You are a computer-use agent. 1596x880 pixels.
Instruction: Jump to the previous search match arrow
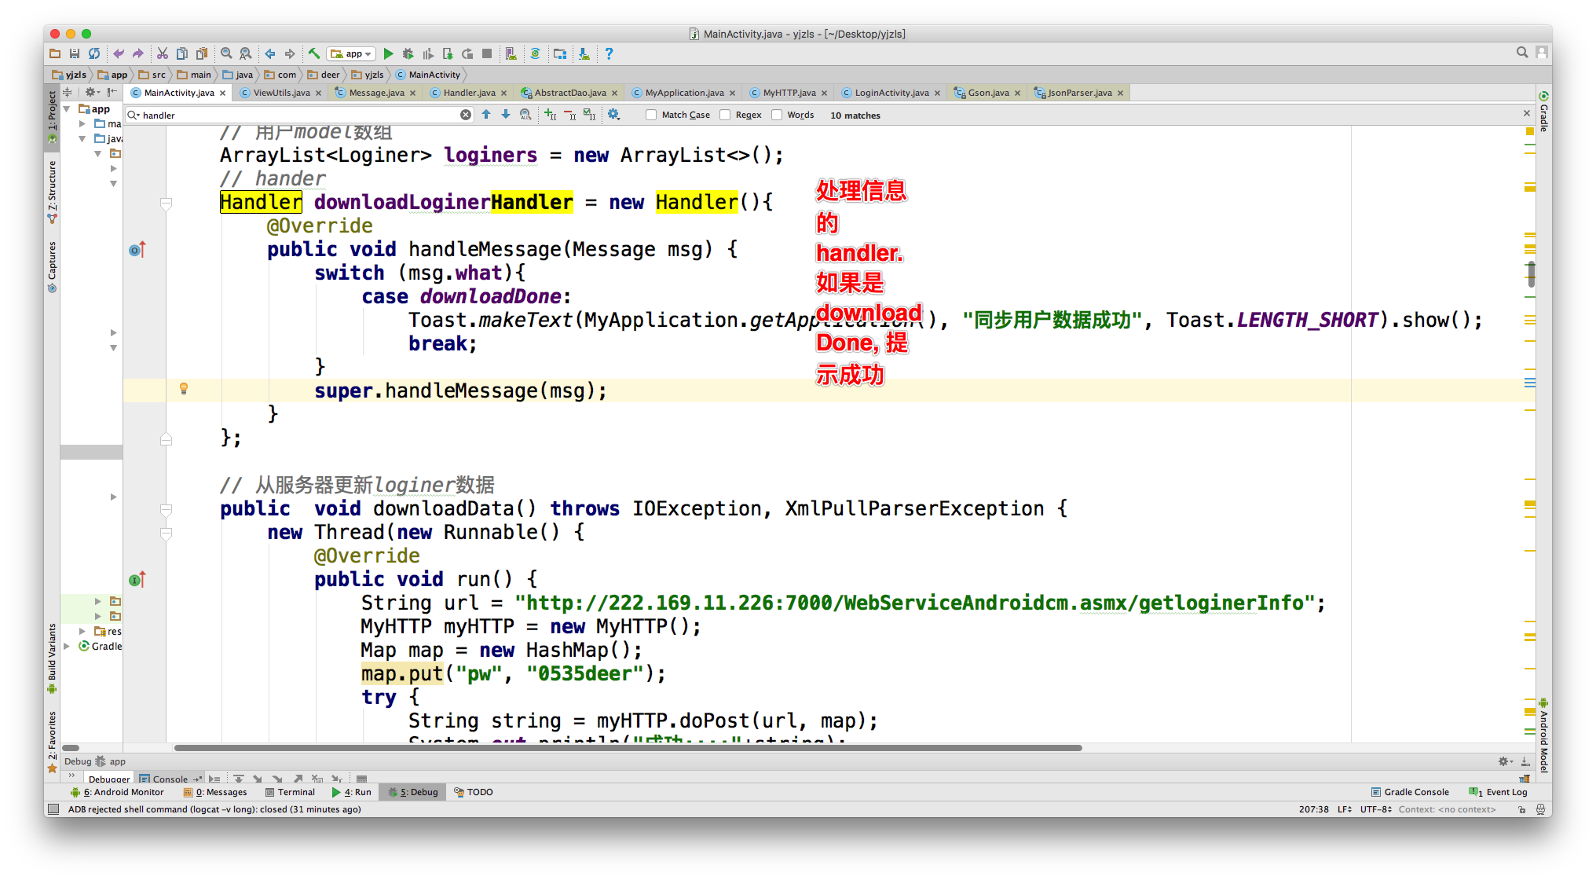tap(486, 115)
